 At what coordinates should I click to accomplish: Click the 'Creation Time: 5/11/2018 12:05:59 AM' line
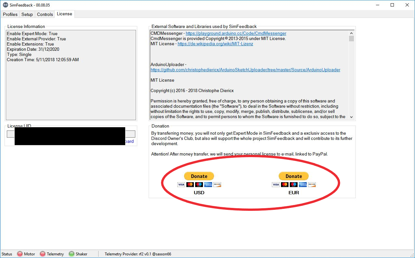(43, 60)
